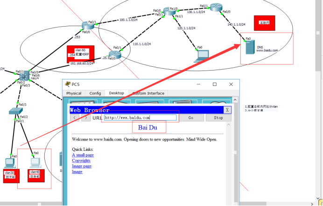Select the red vlan 60 HSRP note
Image resolution: width=323 pixels, height=206 pixels.
[81, 53]
